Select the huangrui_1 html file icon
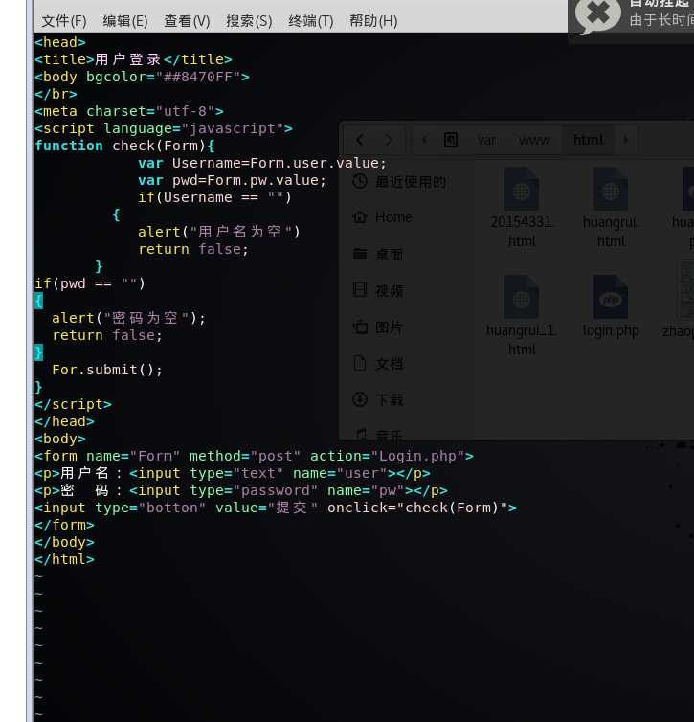The image size is (694, 722). click(522, 297)
